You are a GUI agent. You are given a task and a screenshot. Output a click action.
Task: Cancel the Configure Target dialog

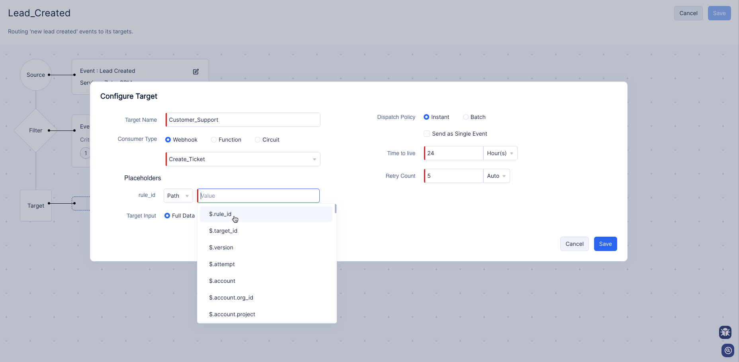click(574, 244)
